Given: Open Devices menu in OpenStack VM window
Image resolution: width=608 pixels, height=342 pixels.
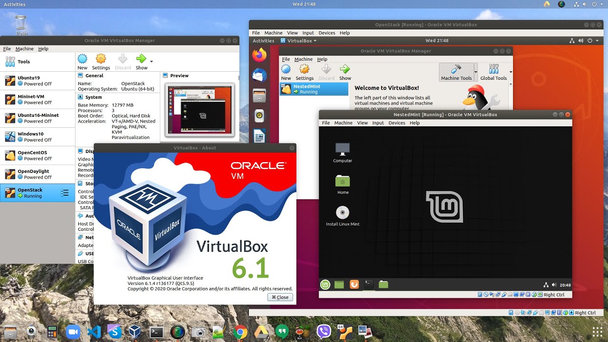Looking at the screenshot, I should point(327,33).
